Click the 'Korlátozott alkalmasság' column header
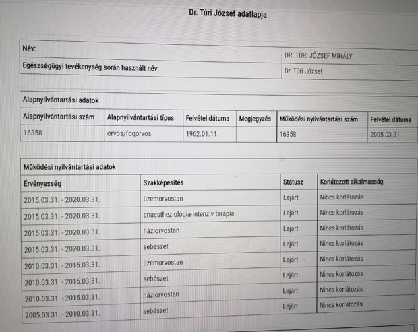This screenshot has height=332, width=418. (352, 182)
